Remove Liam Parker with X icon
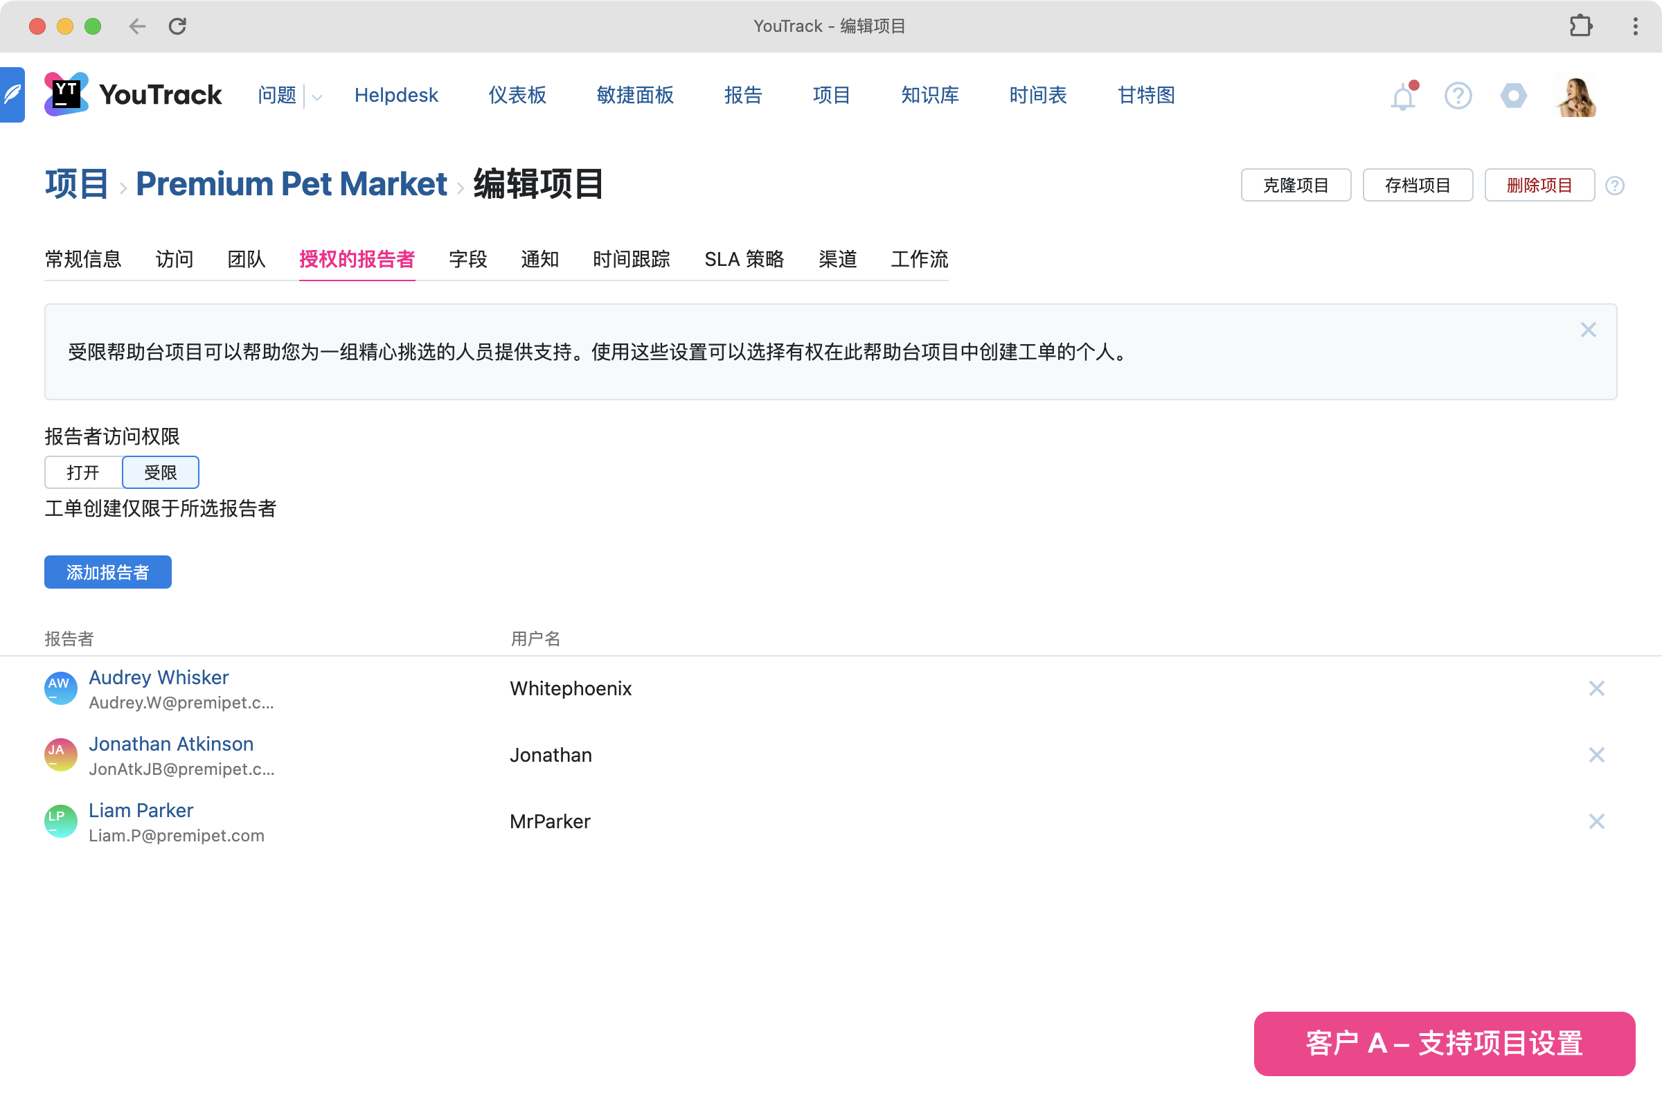The image size is (1662, 1108). tap(1596, 821)
